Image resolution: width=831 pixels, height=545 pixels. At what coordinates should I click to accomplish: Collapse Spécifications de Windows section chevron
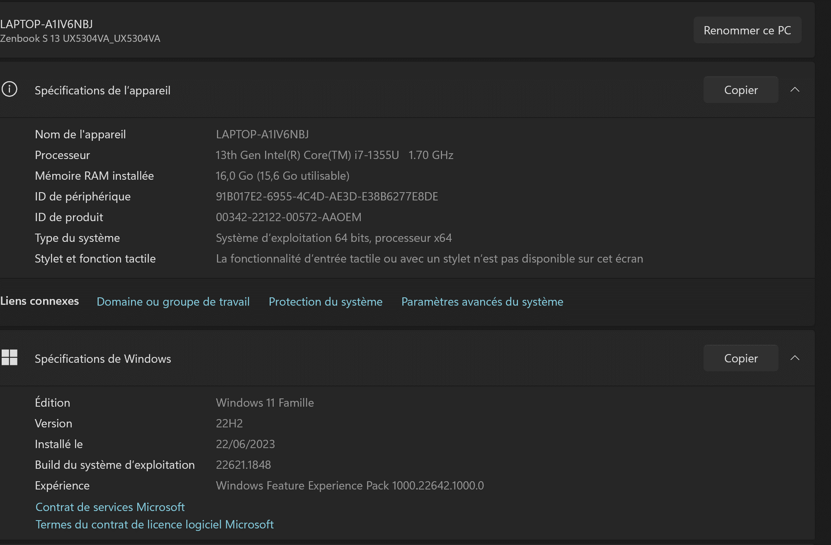795,358
